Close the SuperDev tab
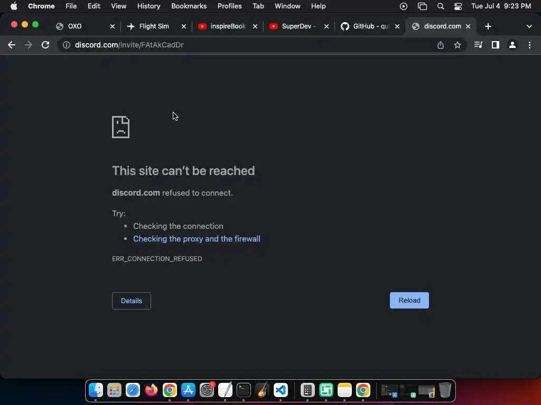 (327, 26)
